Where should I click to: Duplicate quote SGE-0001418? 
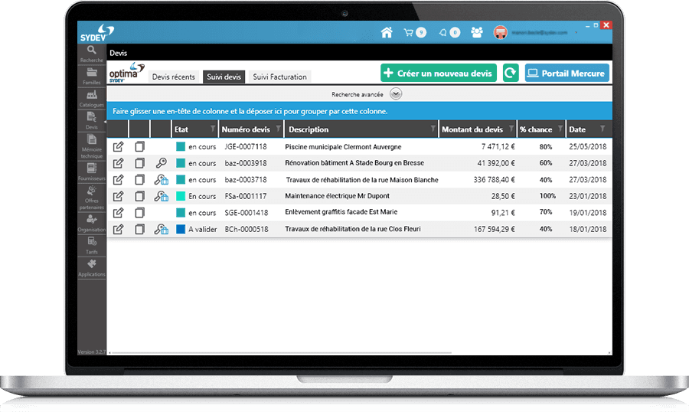(139, 213)
